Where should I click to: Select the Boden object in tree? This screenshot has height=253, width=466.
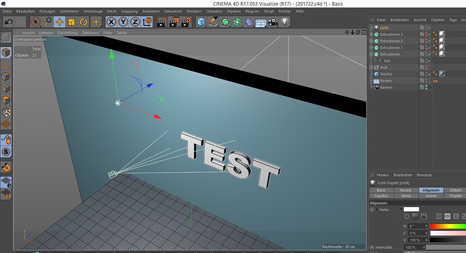(386, 81)
